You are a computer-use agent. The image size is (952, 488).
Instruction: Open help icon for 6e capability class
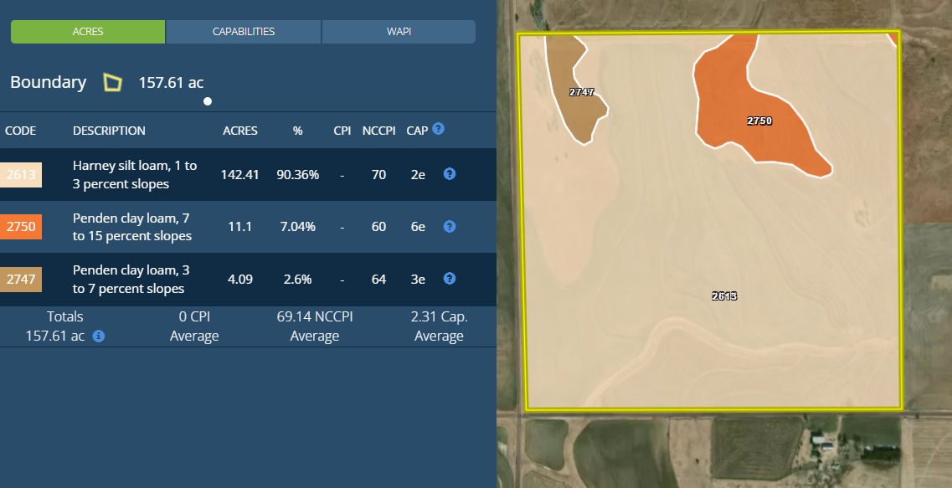tap(450, 227)
